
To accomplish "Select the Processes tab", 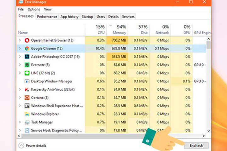I will pyautogui.click(x=26, y=16).
